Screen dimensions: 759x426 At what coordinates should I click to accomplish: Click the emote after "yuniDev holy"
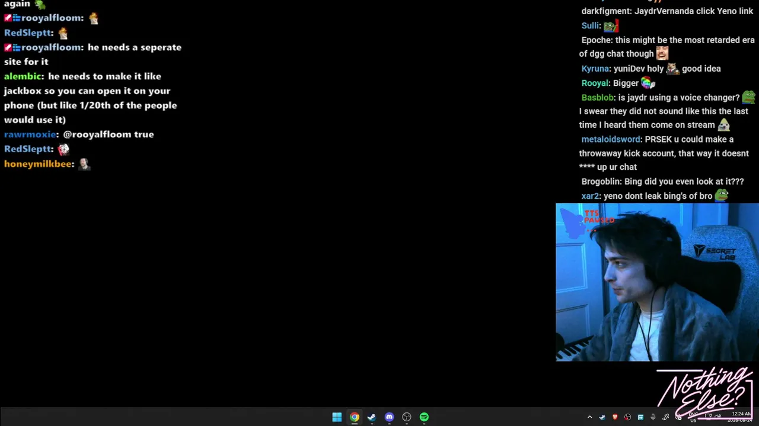pos(672,69)
